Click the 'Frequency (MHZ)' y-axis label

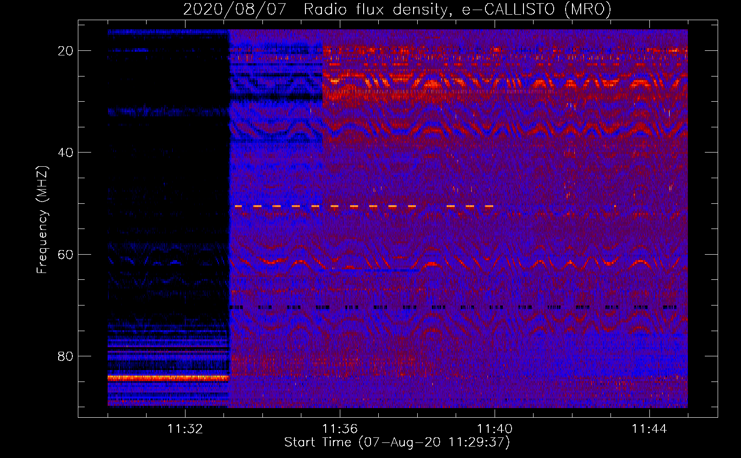point(42,220)
